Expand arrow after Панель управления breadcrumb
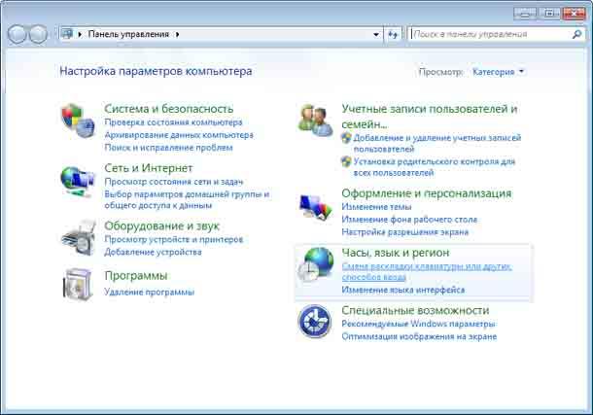This screenshot has width=593, height=415. click(x=177, y=34)
